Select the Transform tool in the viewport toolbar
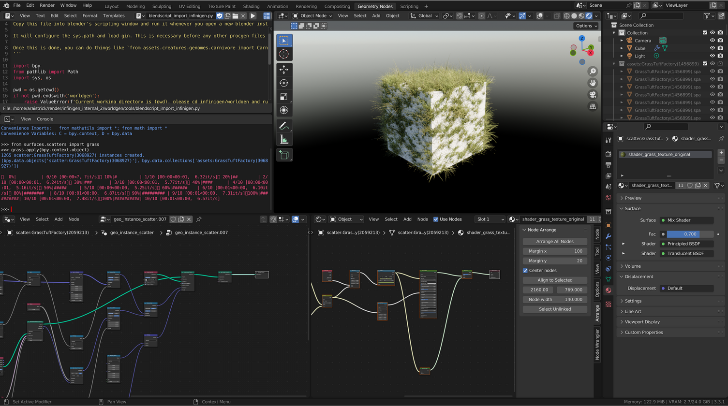 284,110
